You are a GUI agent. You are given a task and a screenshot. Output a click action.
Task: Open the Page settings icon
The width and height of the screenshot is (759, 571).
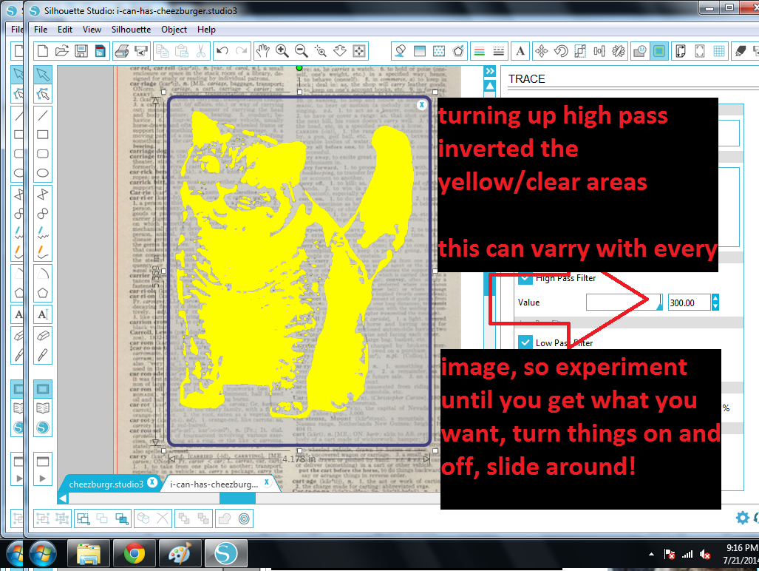(681, 51)
